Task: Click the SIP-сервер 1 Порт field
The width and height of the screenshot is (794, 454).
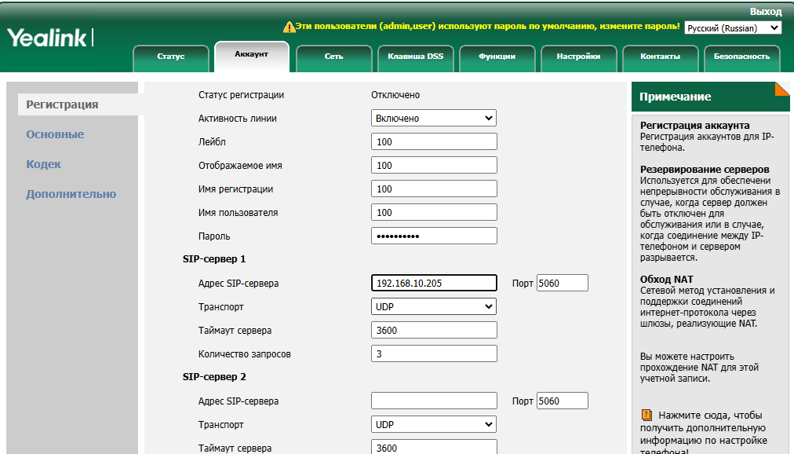Action: tap(562, 283)
